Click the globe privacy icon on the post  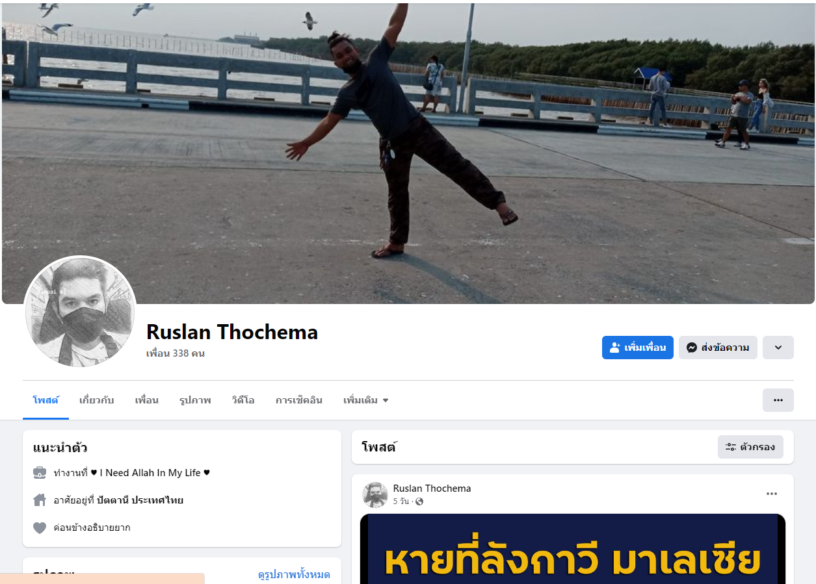pos(419,501)
